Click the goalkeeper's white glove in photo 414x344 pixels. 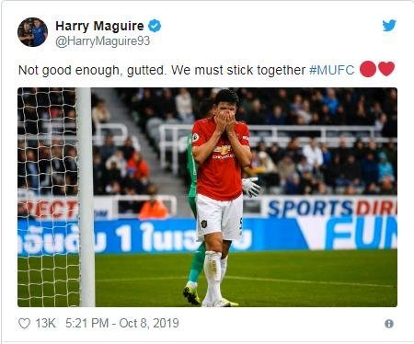click(251, 187)
